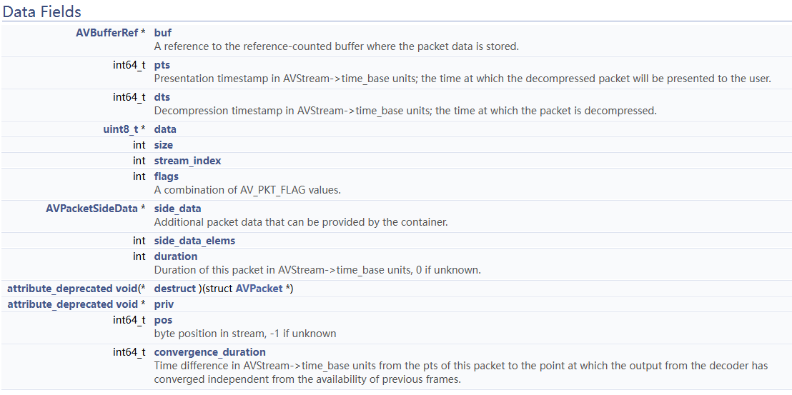Open the priv field link
Viewport: 792px width, 395px height.
point(164,304)
